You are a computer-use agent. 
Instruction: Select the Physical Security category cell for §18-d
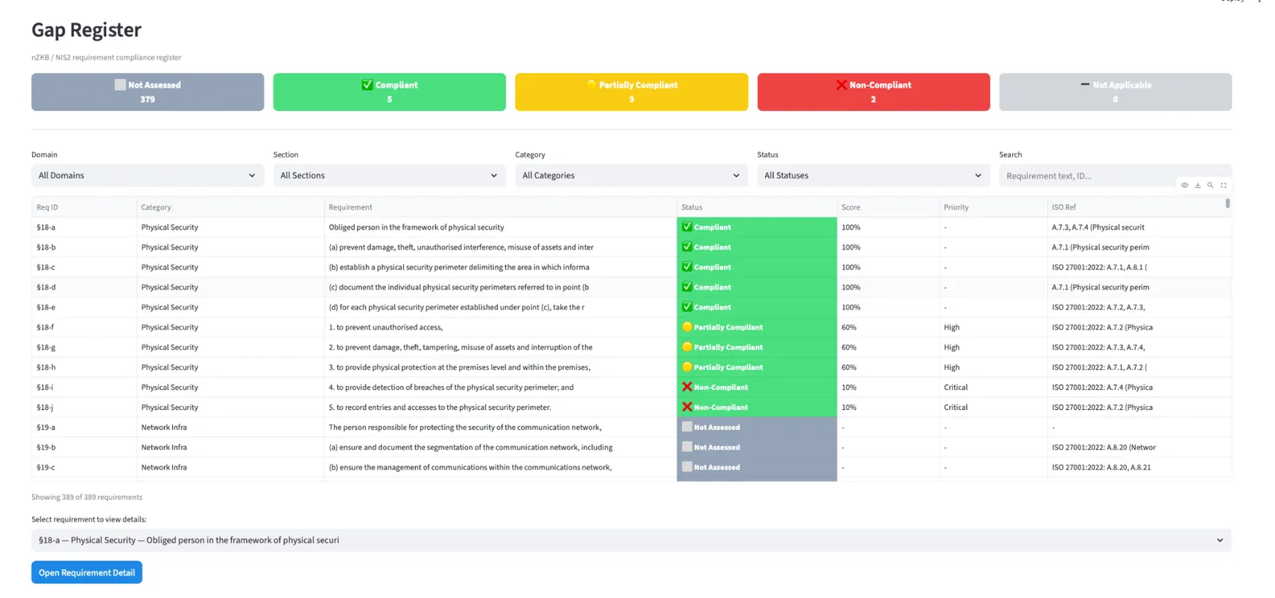click(x=230, y=287)
